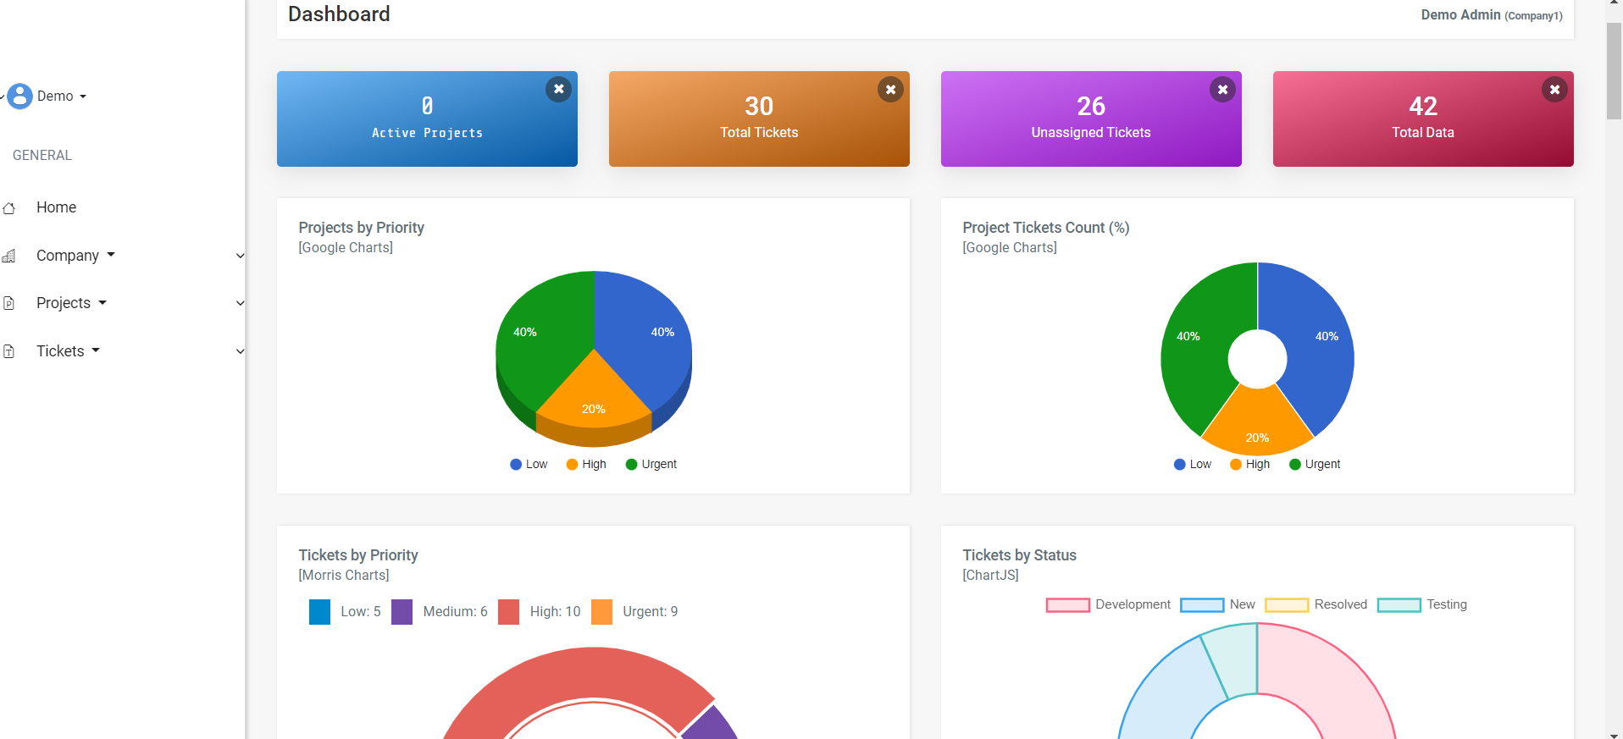Image resolution: width=1623 pixels, height=739 pixels.
Task: Click the Project Tickets Count (%) title
Action: pyautogui.click(x=1046, y=228)
